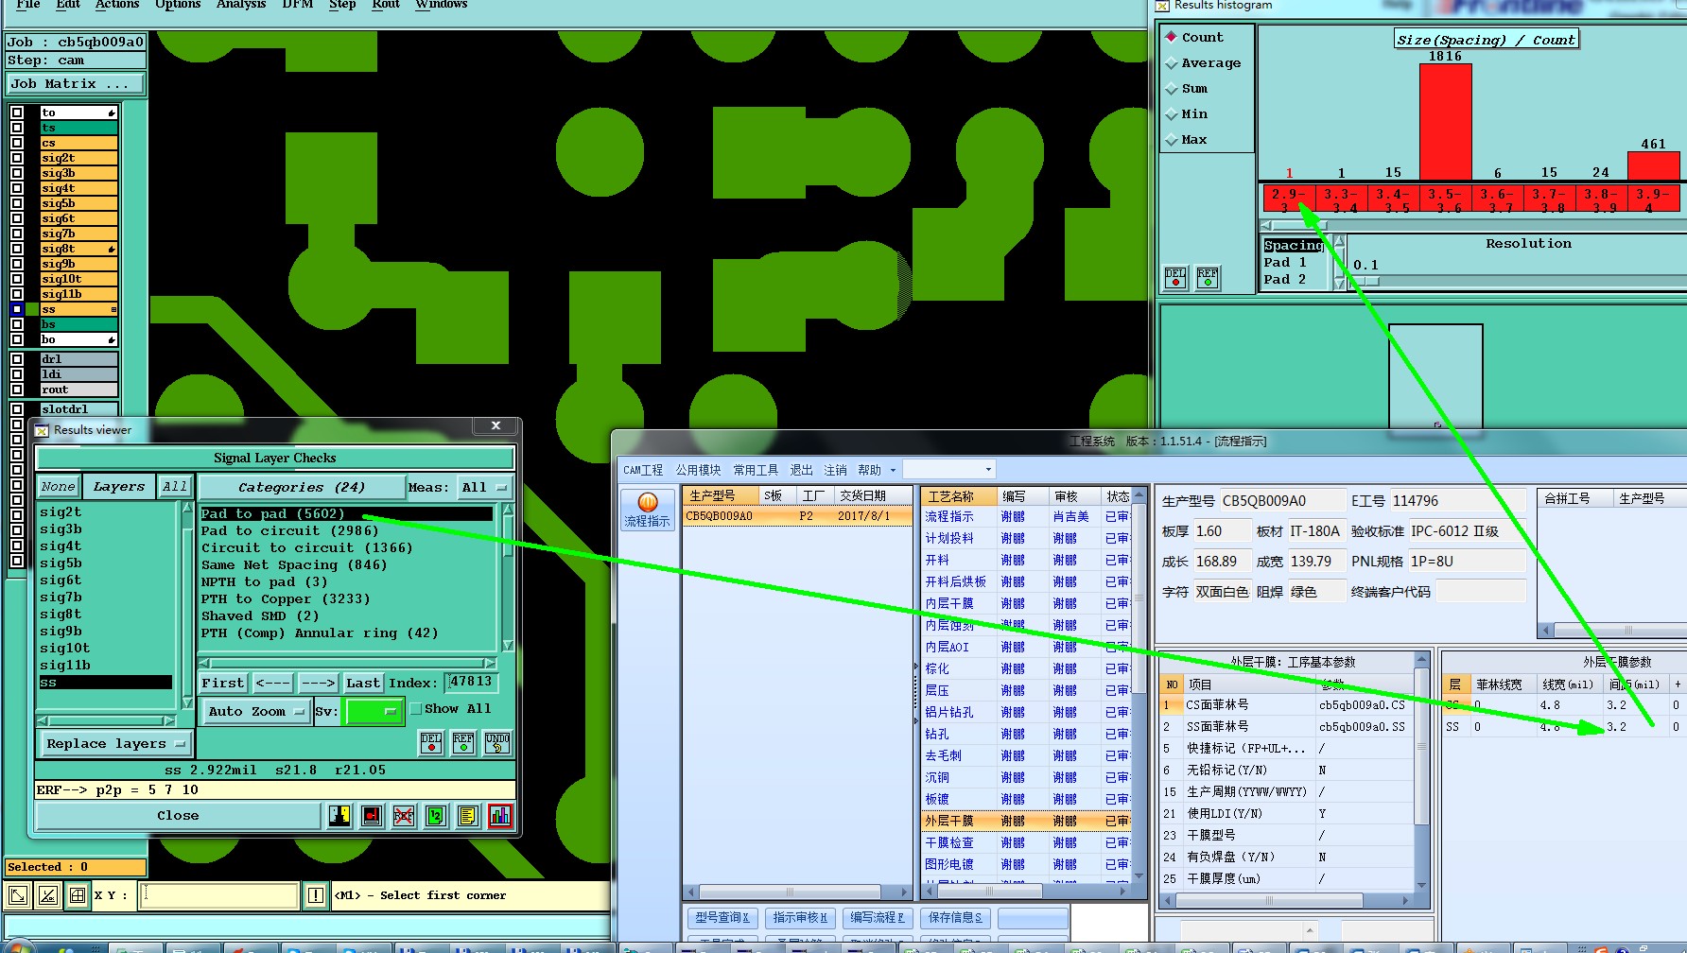
Task: Select the Sum radio option
Action: [1172, 88]
